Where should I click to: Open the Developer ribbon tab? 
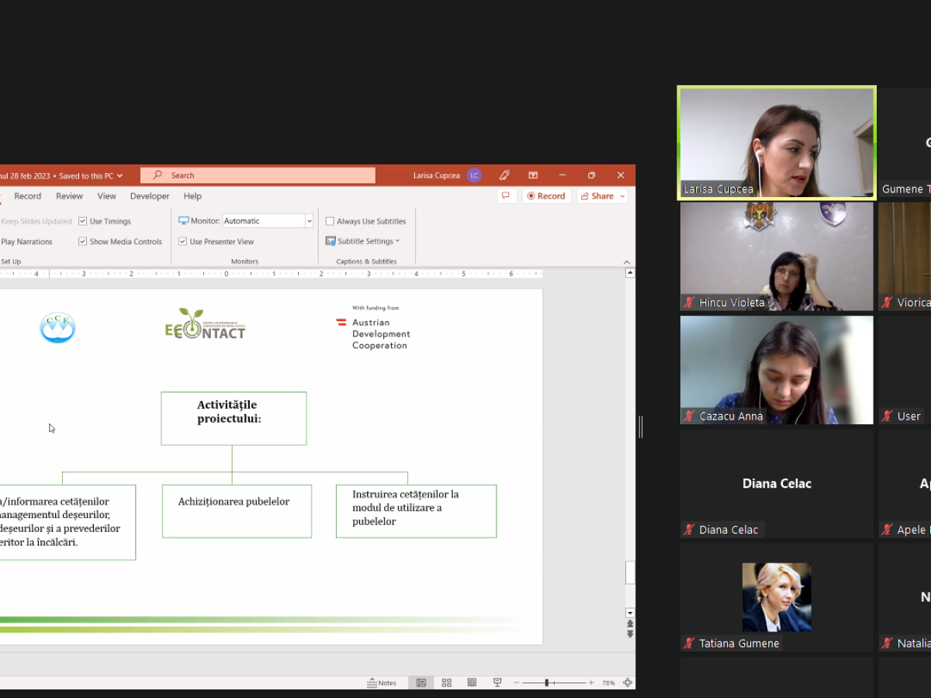[x=150, y=196]
